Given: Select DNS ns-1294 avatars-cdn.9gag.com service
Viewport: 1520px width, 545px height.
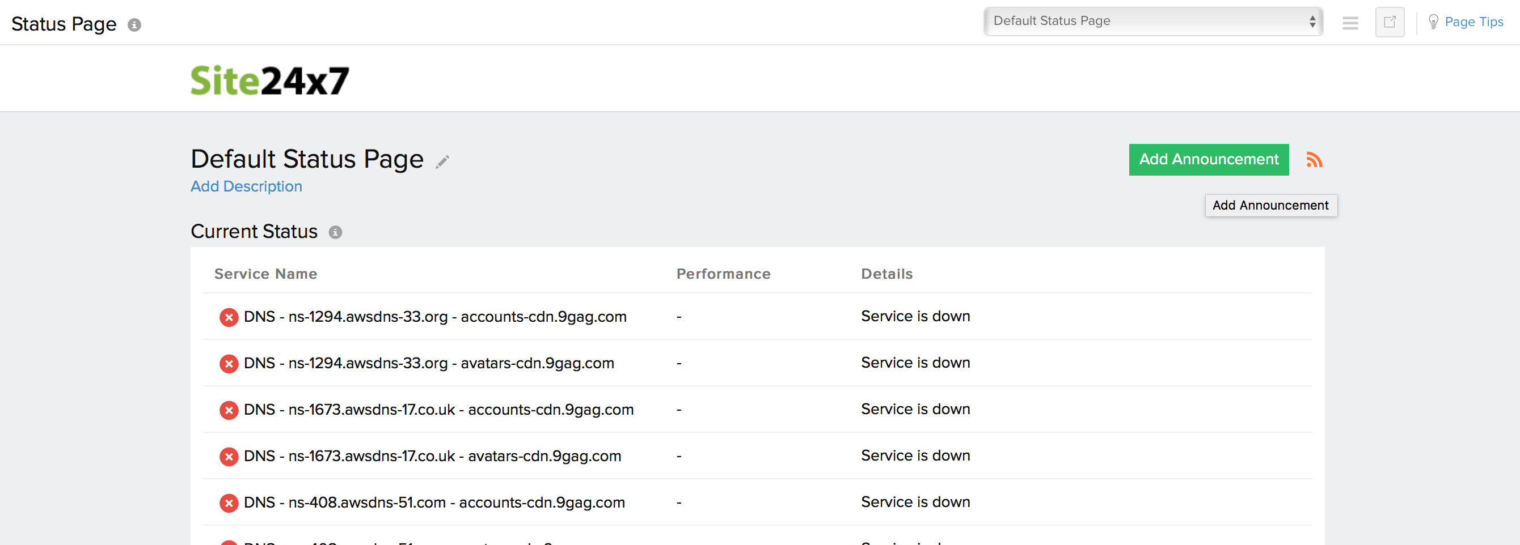Looking at the screenshot, I should (x=428, y=364).
